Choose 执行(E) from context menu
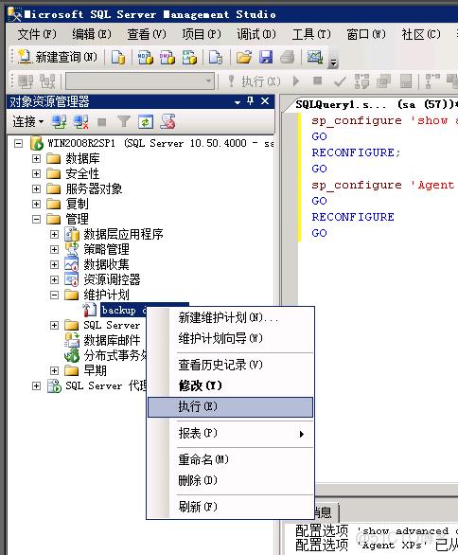The width and height of the screenshot is (458, 555). 230,406
